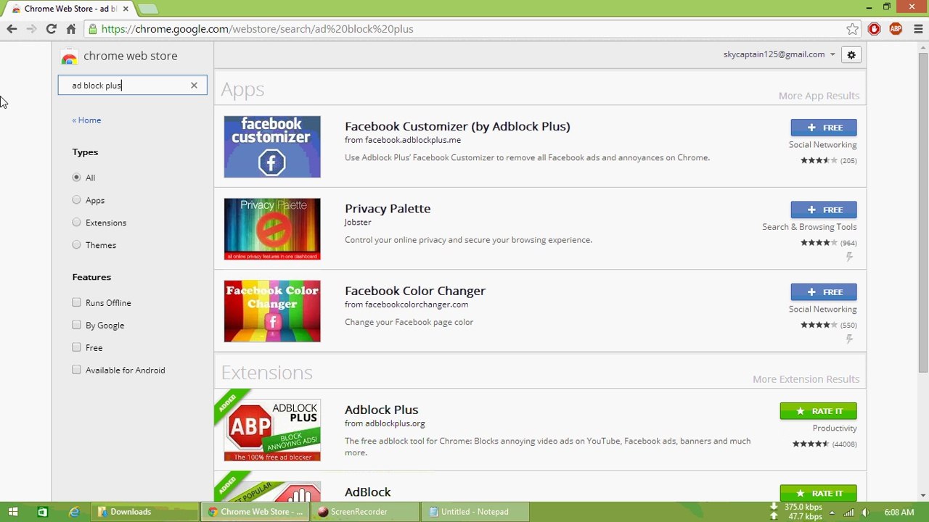Open the browser home page icon

click(70, 29)
